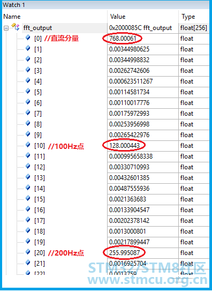The image size is (212, 292).
Task: Click the blue diamond icon of element [10]
Action: click(x=28, y=145)
